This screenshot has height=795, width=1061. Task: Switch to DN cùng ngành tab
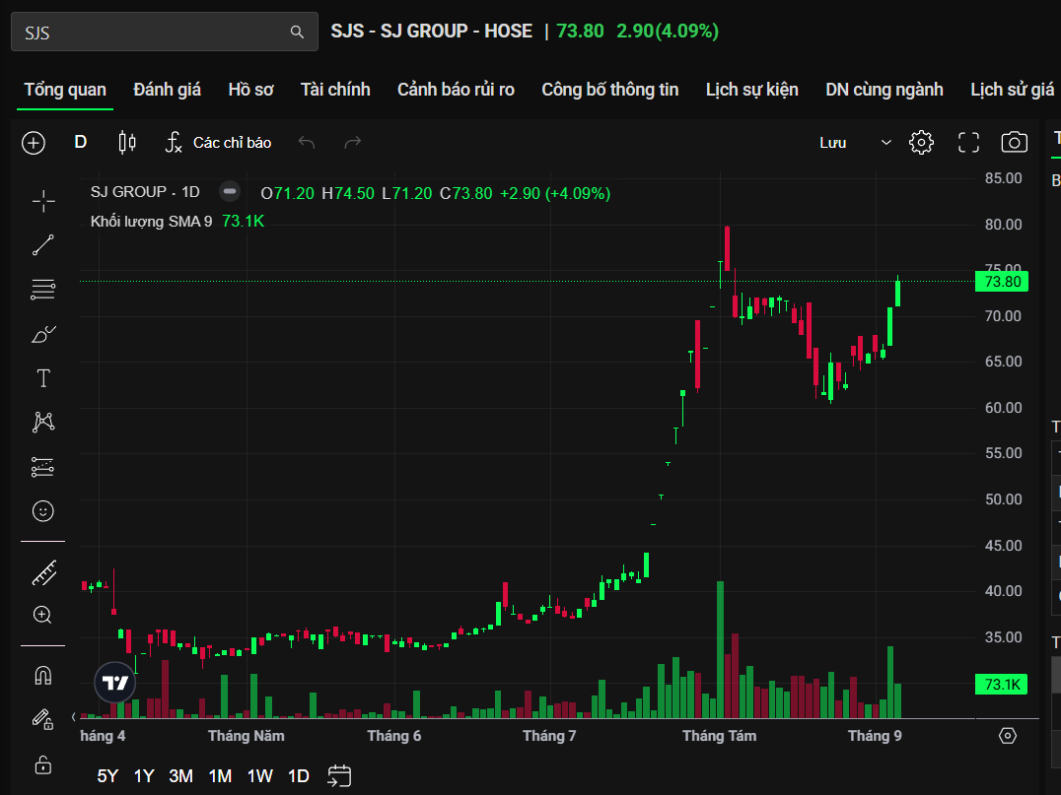884,90
